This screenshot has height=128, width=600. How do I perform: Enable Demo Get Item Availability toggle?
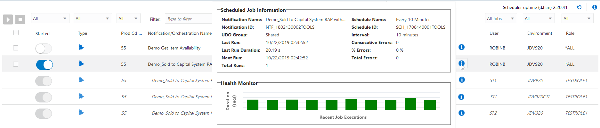pos(44,49)
